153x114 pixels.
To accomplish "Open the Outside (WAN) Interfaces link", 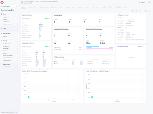I will click(x=94, y=29).
